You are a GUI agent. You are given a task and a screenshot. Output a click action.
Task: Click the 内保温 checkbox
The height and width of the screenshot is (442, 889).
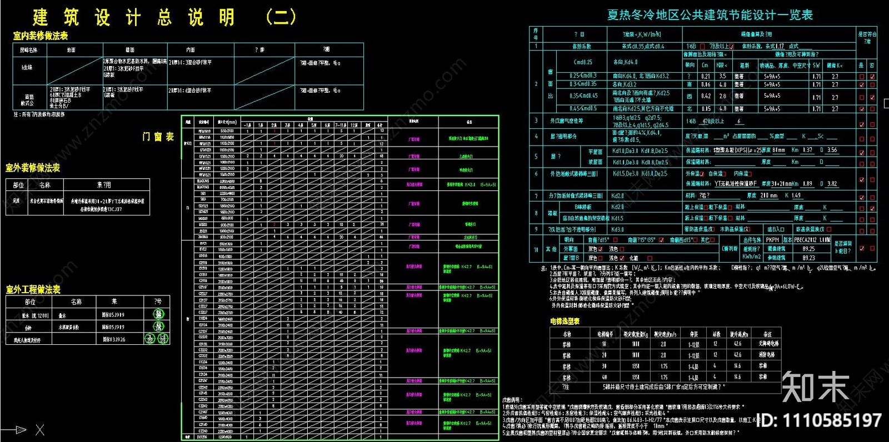750,174
